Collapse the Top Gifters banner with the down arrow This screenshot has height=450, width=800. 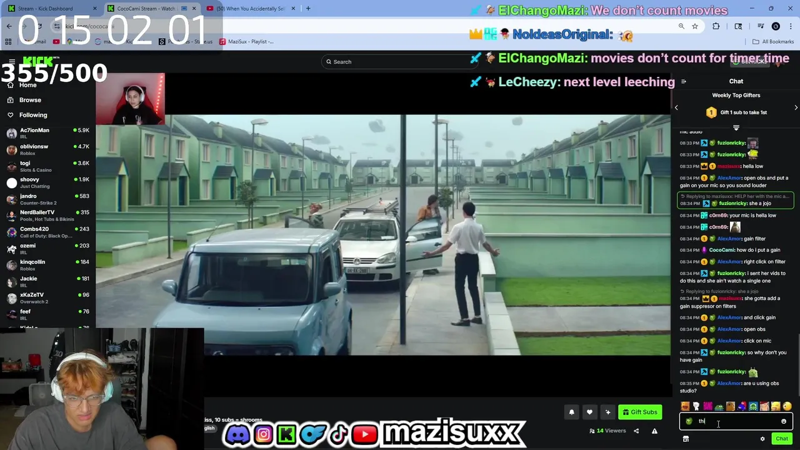tap(736, 127)
